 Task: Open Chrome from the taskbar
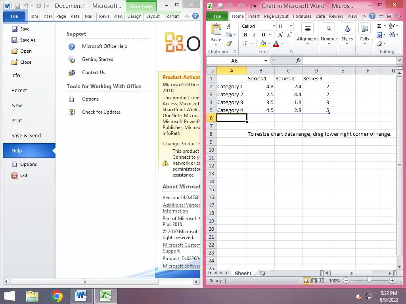tap(56, 296)
